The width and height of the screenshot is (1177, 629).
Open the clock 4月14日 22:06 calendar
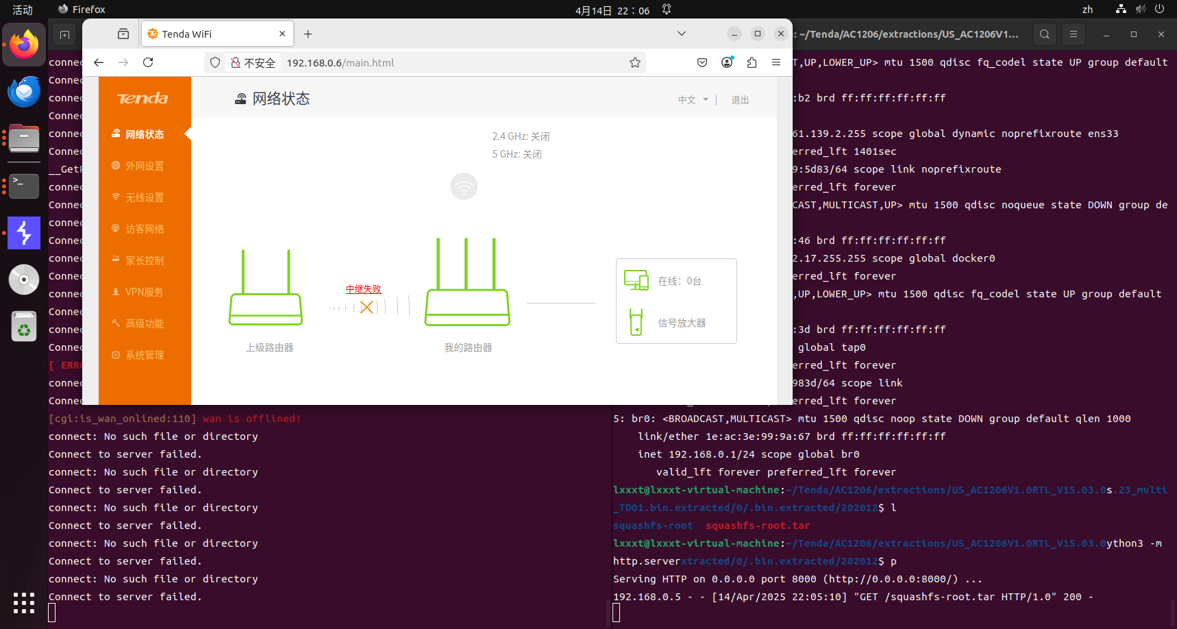[612, 10]
